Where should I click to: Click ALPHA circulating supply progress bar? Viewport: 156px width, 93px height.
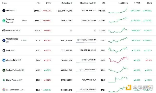click(x=86, y=42)
